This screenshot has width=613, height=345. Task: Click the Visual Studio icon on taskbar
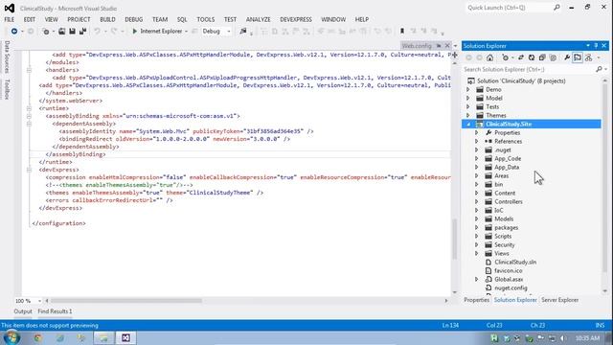(125, 338)
